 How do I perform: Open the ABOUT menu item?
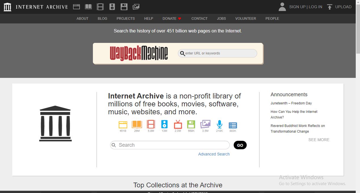click(82, 18)
